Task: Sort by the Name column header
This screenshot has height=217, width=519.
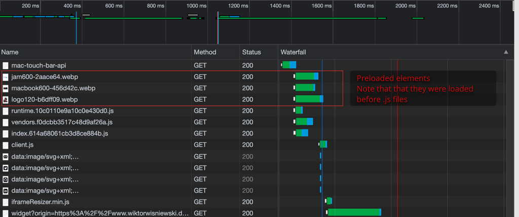Action: click(x=96, y=52)
